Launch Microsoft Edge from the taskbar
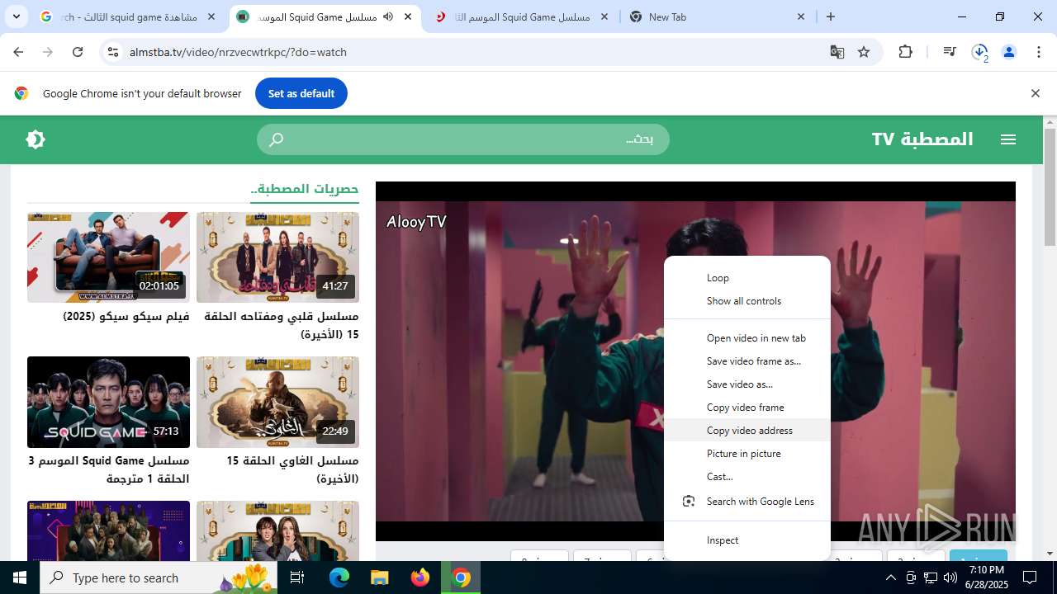The width and height of the screenshot is (1057, 594). (339, 577)
